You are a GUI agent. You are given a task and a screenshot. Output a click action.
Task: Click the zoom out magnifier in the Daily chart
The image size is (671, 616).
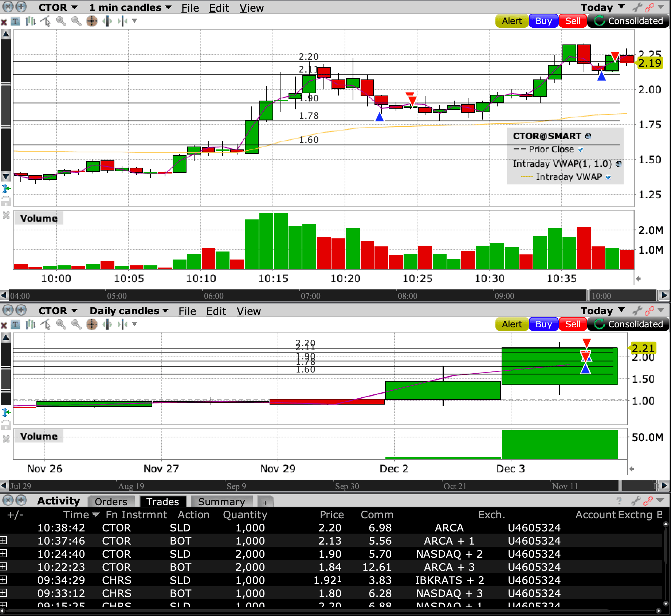[x=76, y=325]
